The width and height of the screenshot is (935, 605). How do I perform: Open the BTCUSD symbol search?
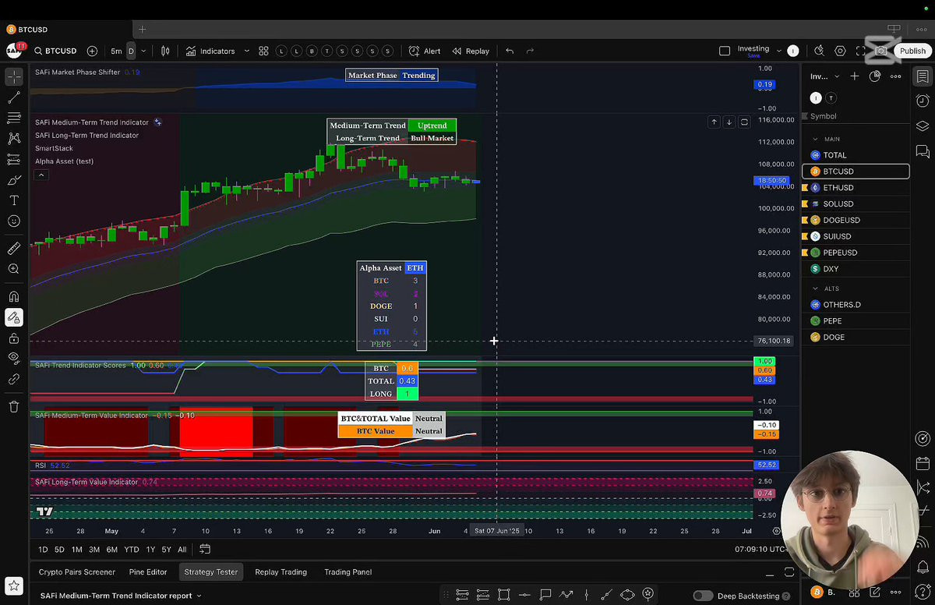pos(56,51)
